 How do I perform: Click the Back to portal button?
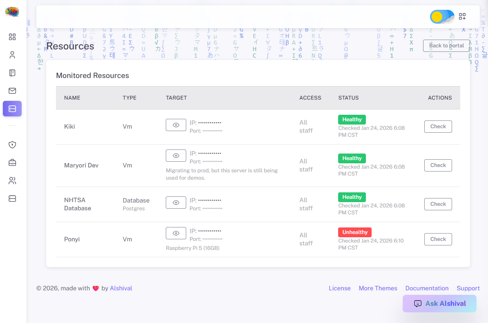(446, 45)
